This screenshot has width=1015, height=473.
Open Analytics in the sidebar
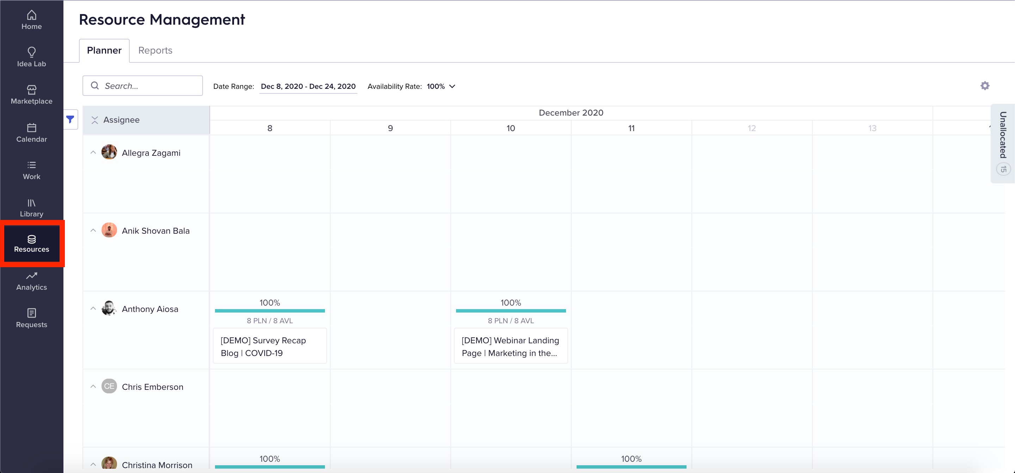(x=31, y=281)
